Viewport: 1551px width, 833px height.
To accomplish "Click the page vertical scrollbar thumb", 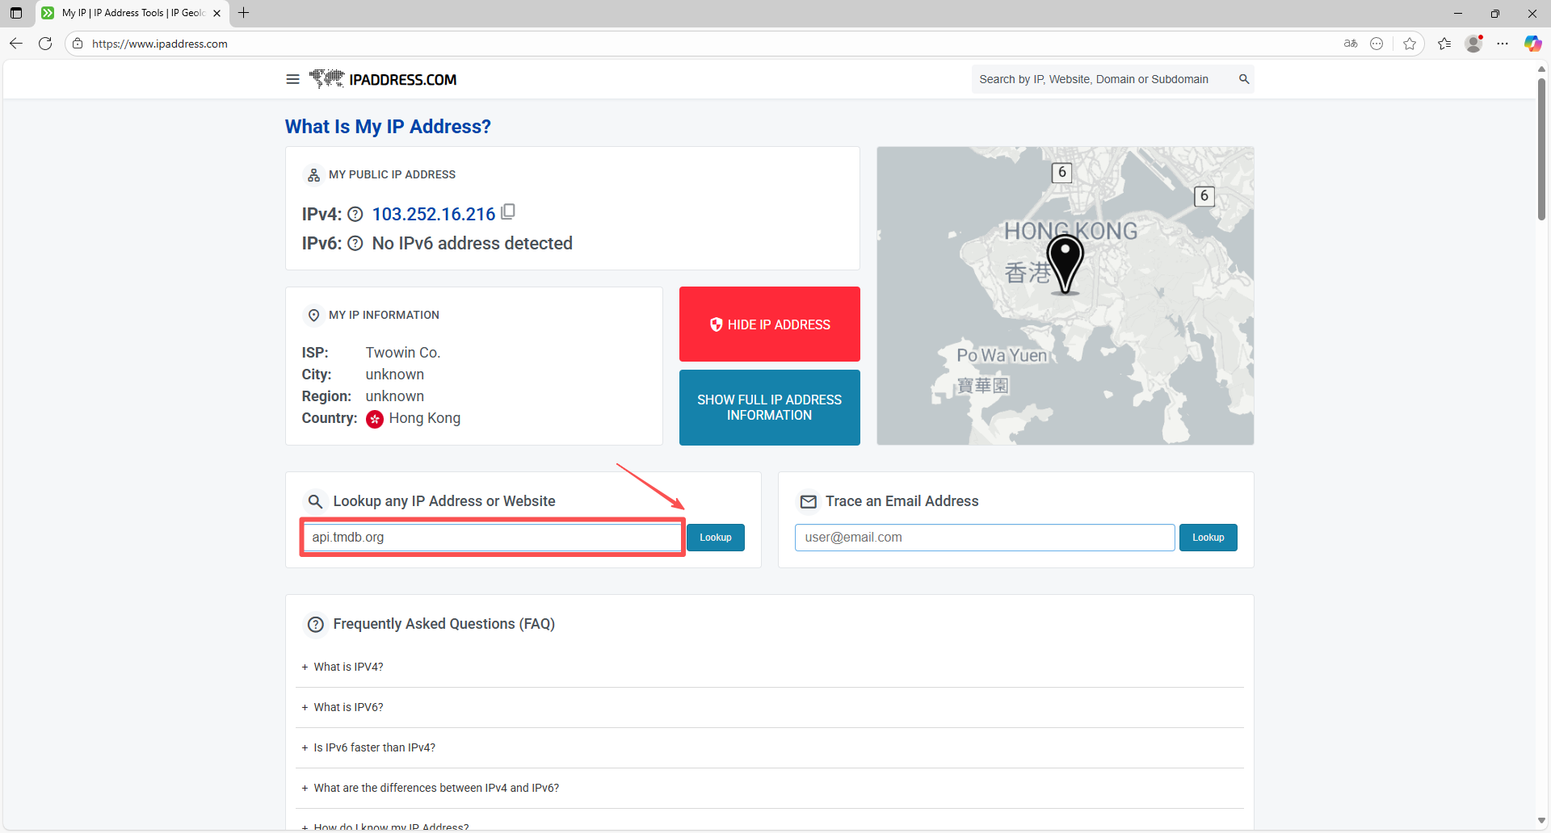I will click(1541, 149).
